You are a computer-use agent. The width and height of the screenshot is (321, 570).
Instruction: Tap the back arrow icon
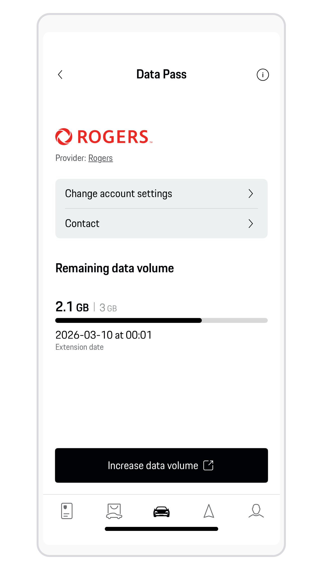tap(60, 74)
